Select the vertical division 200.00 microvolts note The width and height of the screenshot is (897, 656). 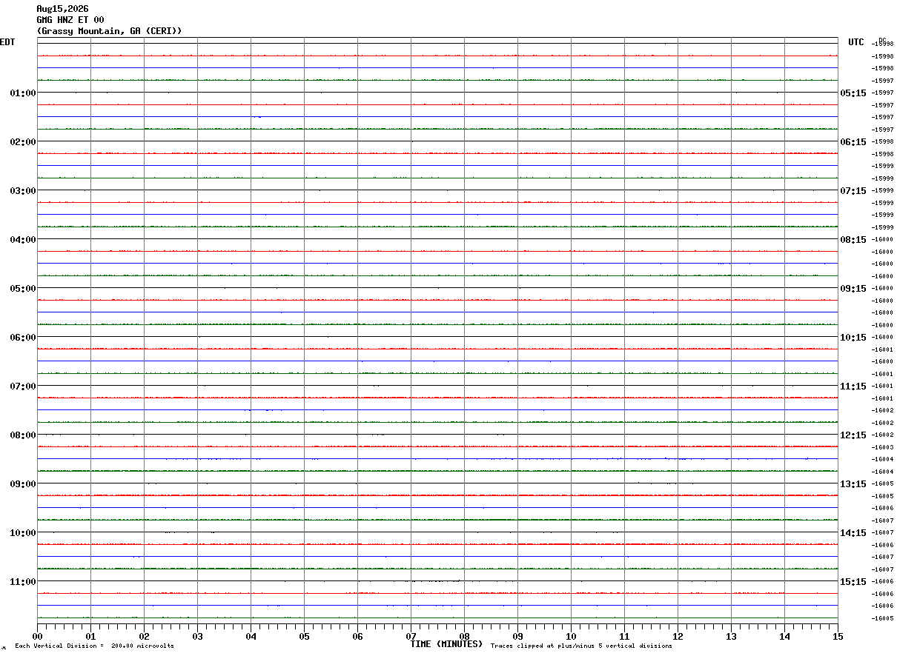pos(94,646)
